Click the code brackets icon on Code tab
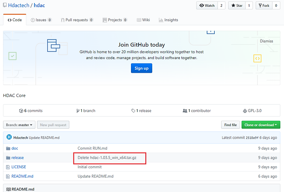Viewport: 284px width, 192px height. click(9, 20)
